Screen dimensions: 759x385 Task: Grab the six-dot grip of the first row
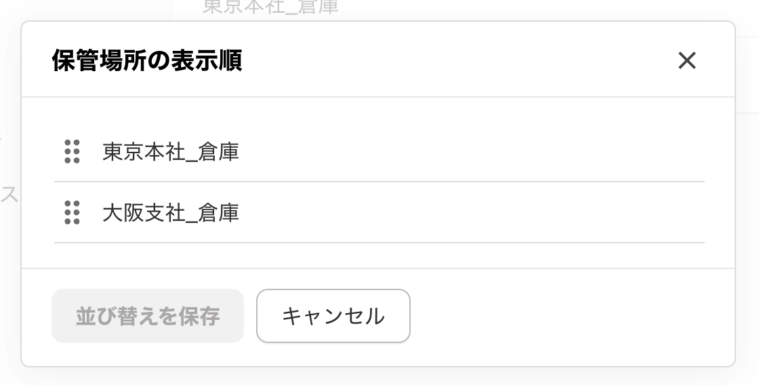pos(72,152)
